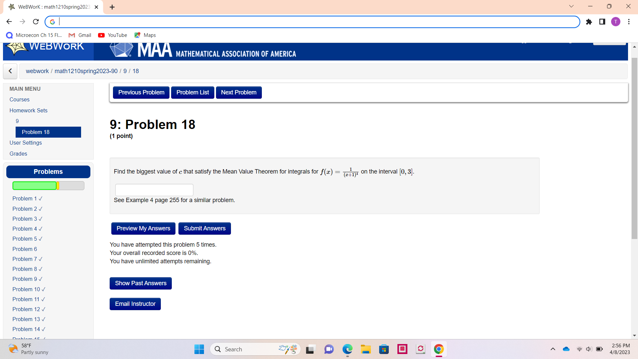
Task: Open the Chrome three-dot menu
Action: pos(629,22)
